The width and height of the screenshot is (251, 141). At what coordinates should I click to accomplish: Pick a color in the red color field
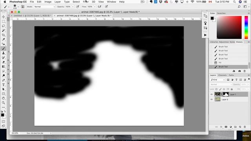[x=229, y=27]
